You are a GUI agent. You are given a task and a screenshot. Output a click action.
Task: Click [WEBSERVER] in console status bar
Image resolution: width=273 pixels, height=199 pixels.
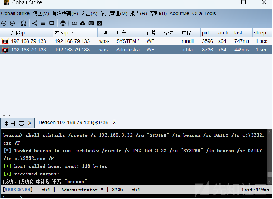pos(18,190)
